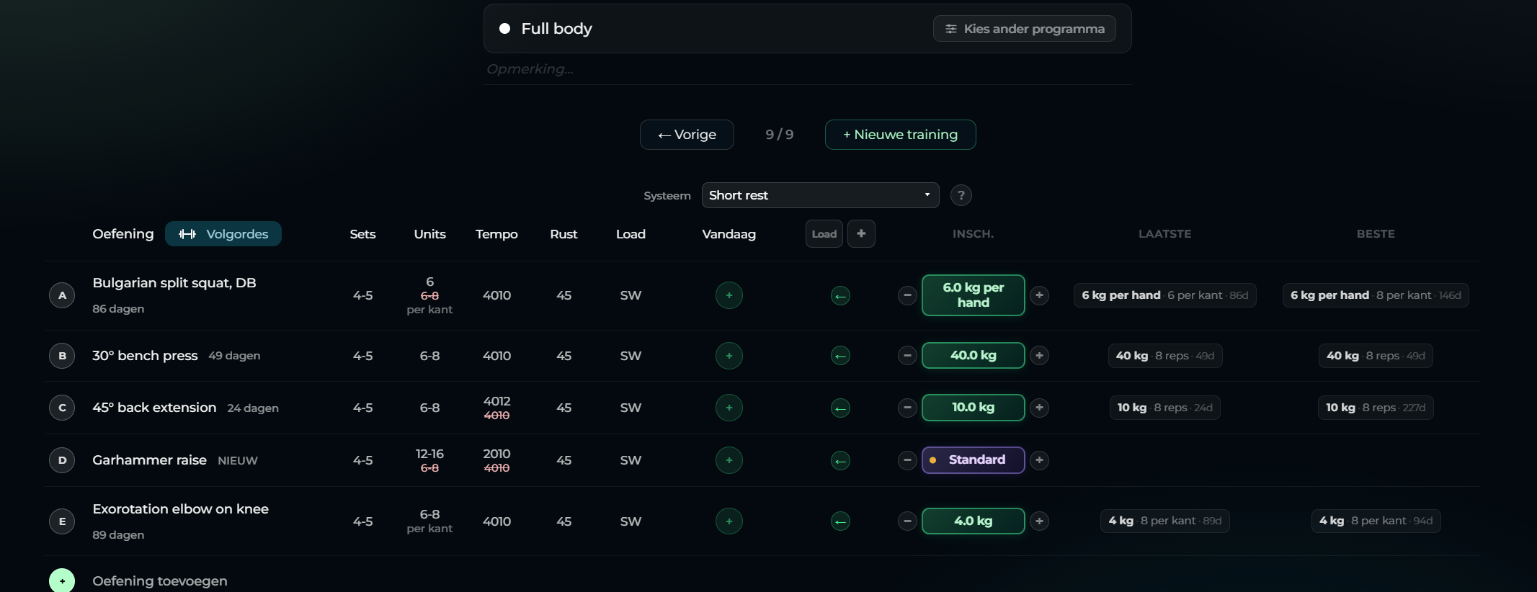
Task: Click the Beste chip 6 kg per hand 146d
Action: click(x=1376, y=295)
